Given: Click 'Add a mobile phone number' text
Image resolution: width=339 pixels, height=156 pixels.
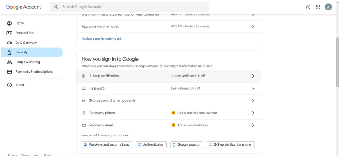Looking at the screenshot, I should coord(197,113).
